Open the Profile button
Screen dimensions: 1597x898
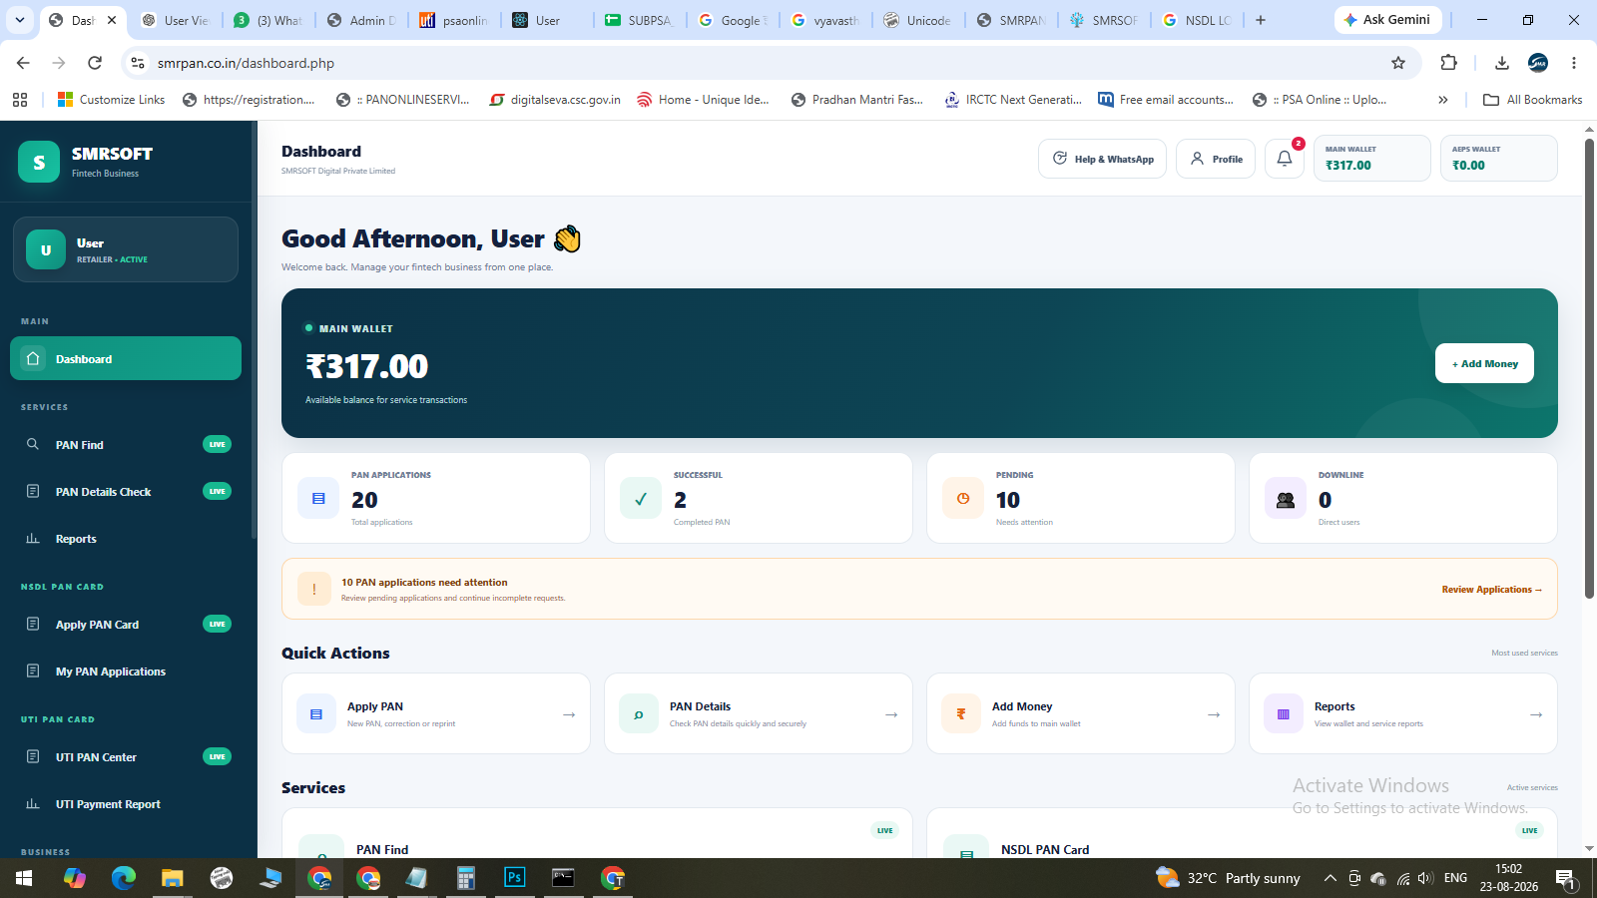pyautogui.click(x=1216, y=159)
